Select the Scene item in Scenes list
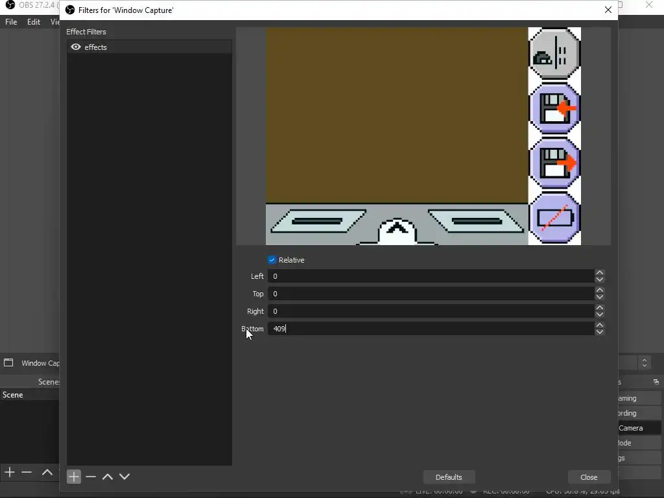Viewport: 664px width, 498px height. pos(30,395)
